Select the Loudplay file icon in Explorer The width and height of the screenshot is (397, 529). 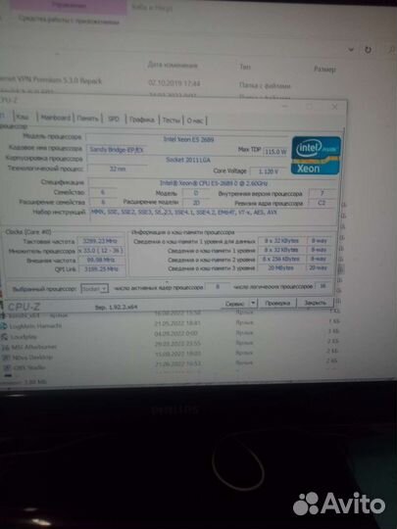(x=5, y=337)
